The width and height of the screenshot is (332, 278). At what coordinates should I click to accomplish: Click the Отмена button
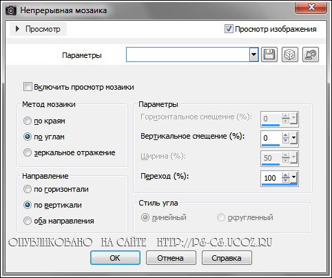click(171, 258)
